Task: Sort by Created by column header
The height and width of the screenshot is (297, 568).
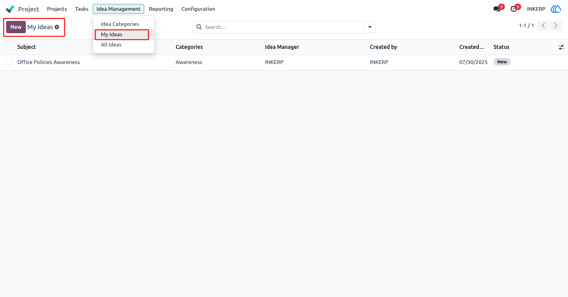Action: pyautogui.click(x=383, y=47)
